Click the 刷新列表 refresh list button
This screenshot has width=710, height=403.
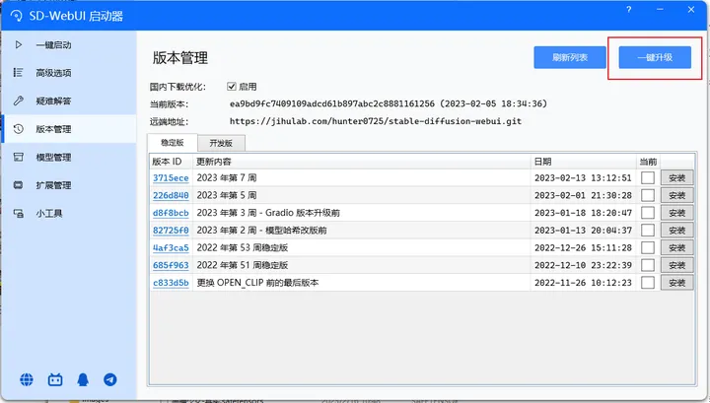click(570, 57)
